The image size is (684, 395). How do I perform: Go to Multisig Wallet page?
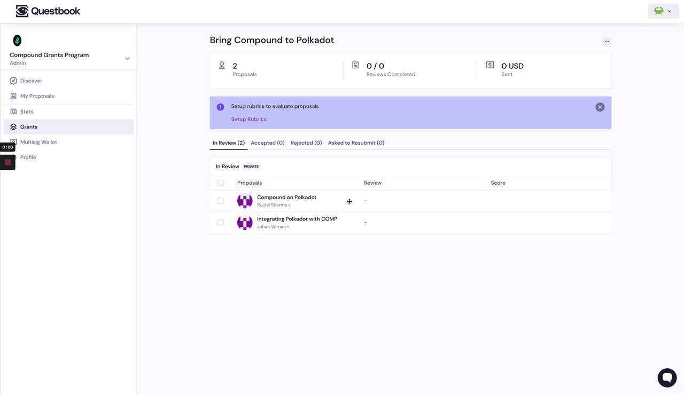38,142
